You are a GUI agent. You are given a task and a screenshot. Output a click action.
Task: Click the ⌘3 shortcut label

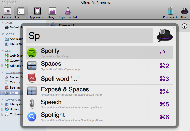click(164, 79)
